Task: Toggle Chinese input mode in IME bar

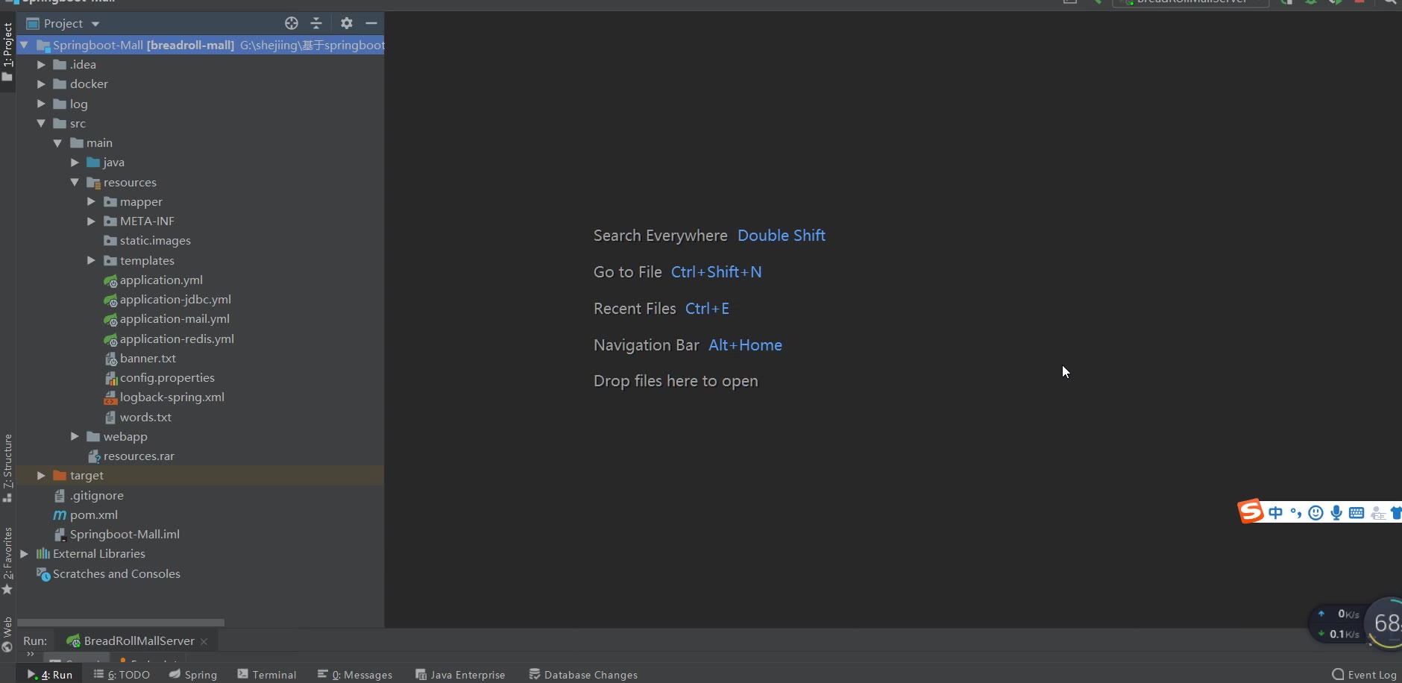Action: [1276, 512]
